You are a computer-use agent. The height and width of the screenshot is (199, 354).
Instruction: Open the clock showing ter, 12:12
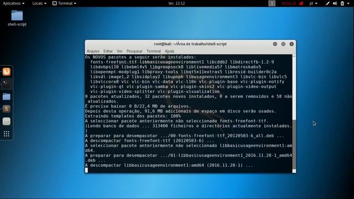tap(176, 3)
